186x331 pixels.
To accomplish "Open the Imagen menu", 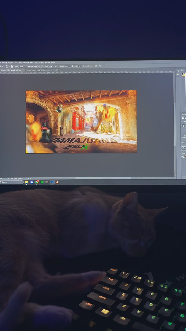I will click(x=10, y=63).
